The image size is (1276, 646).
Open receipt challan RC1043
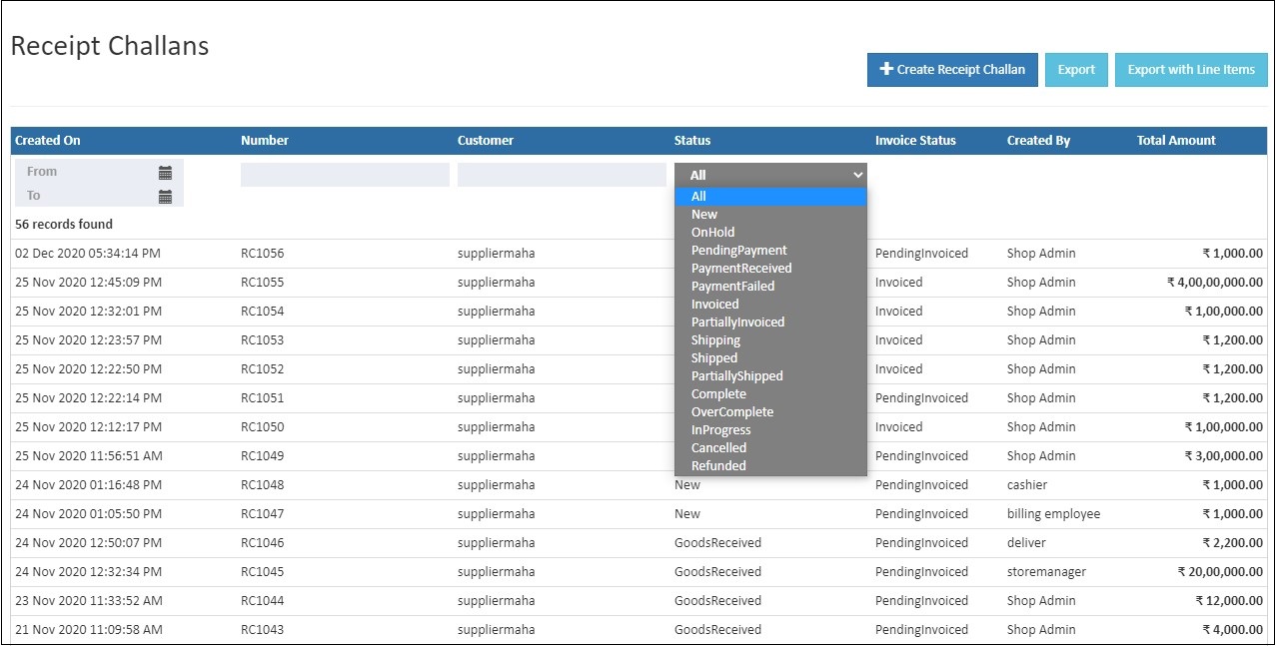[263, 630]
